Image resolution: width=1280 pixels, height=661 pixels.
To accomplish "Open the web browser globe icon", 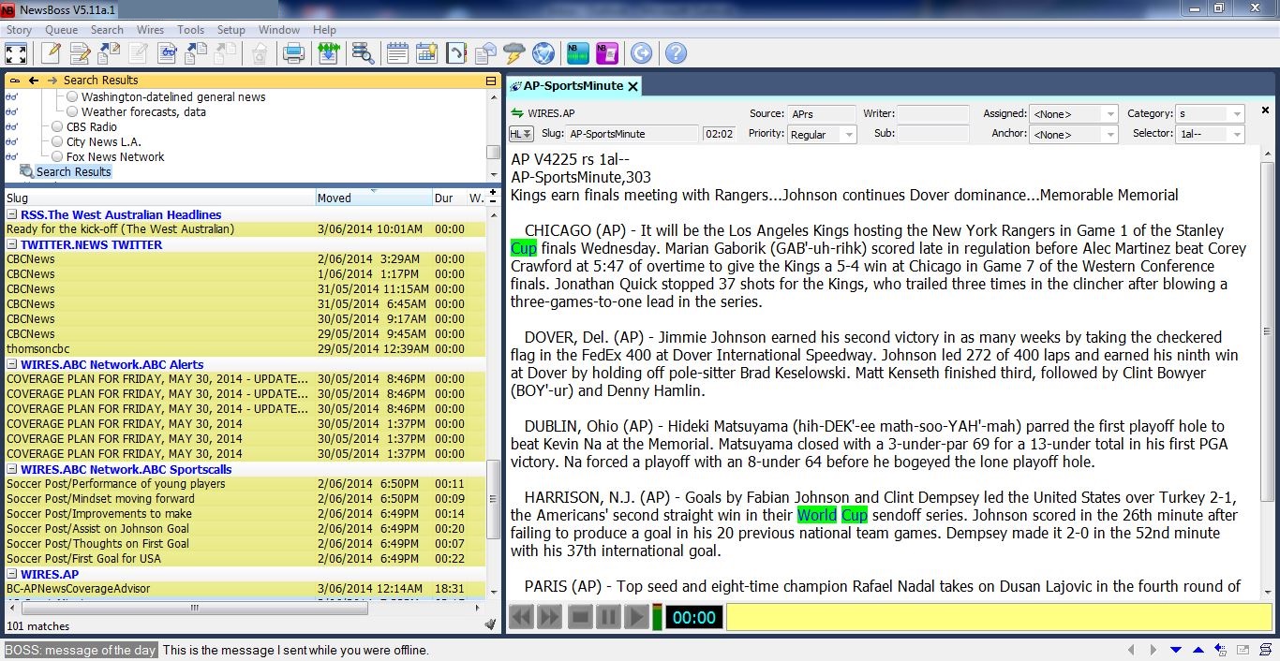I will point(543,53).
